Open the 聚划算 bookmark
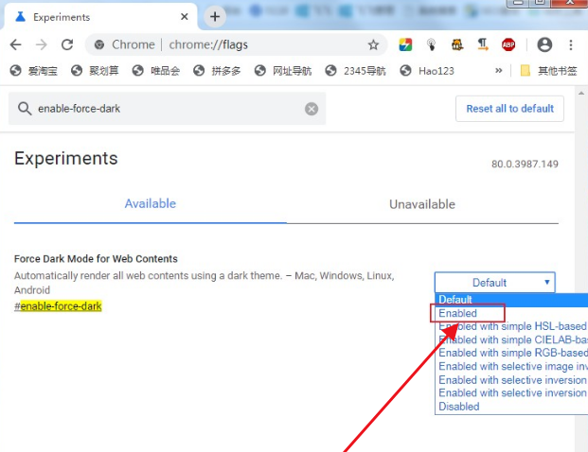 [95, 71]
